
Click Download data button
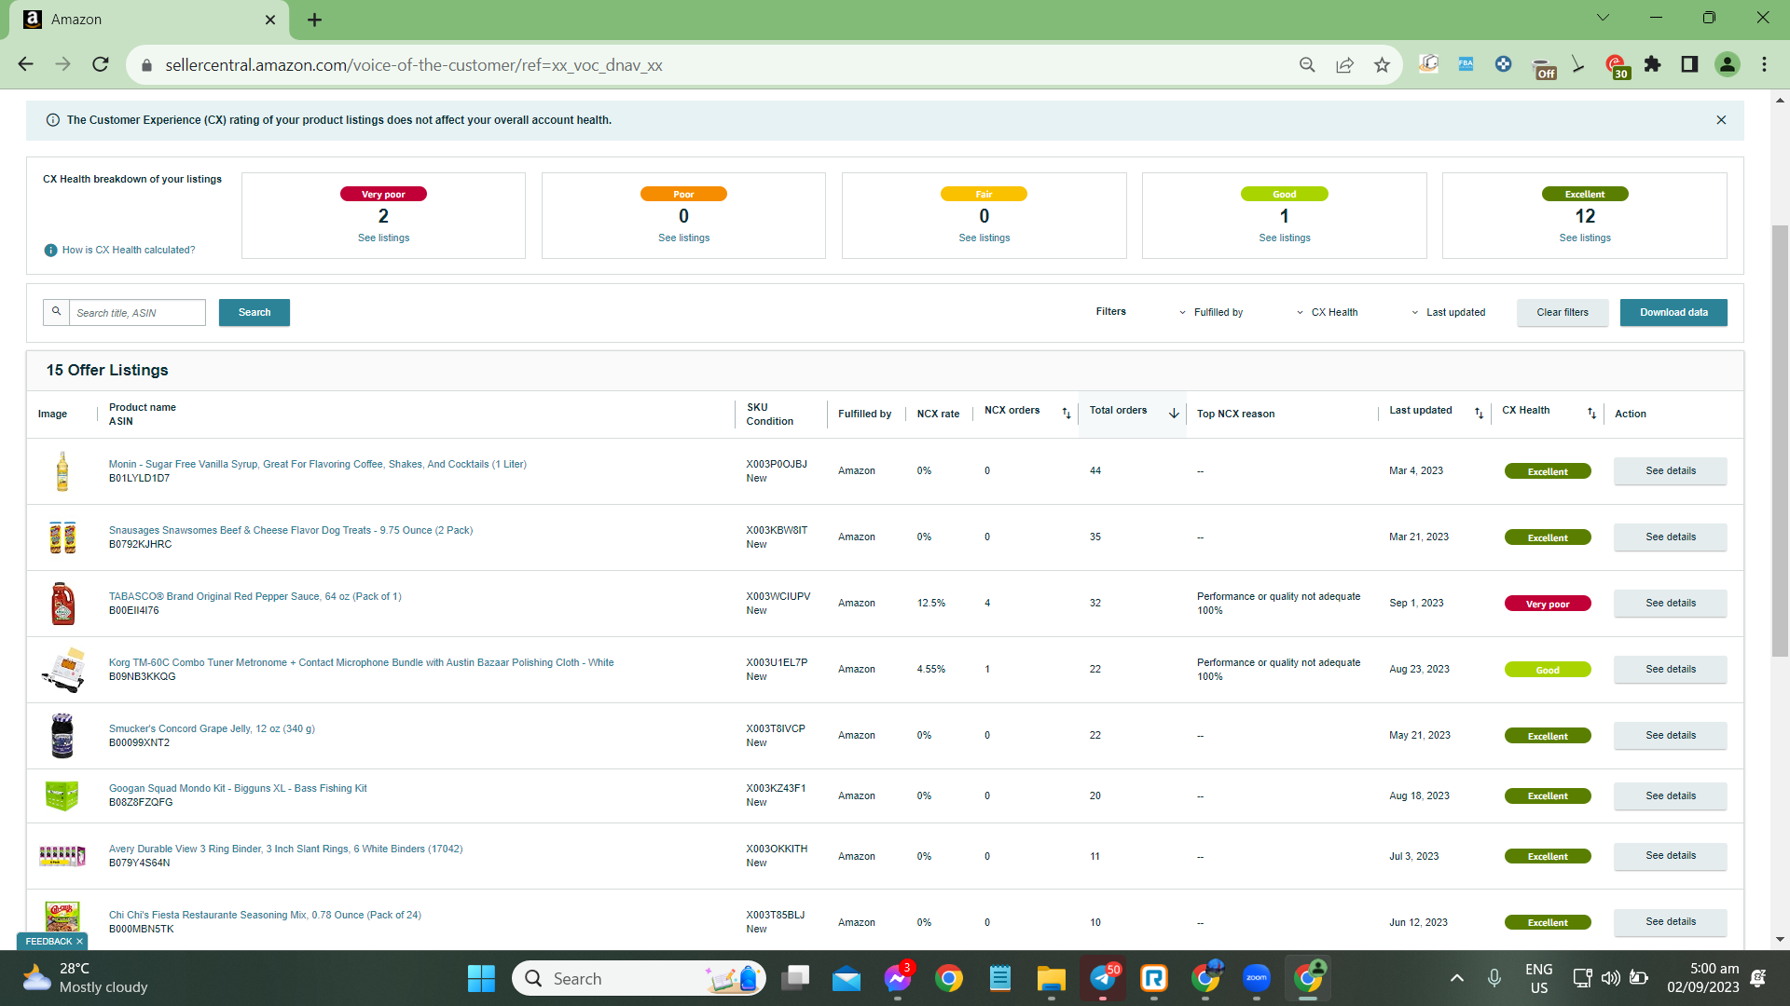1673,312
